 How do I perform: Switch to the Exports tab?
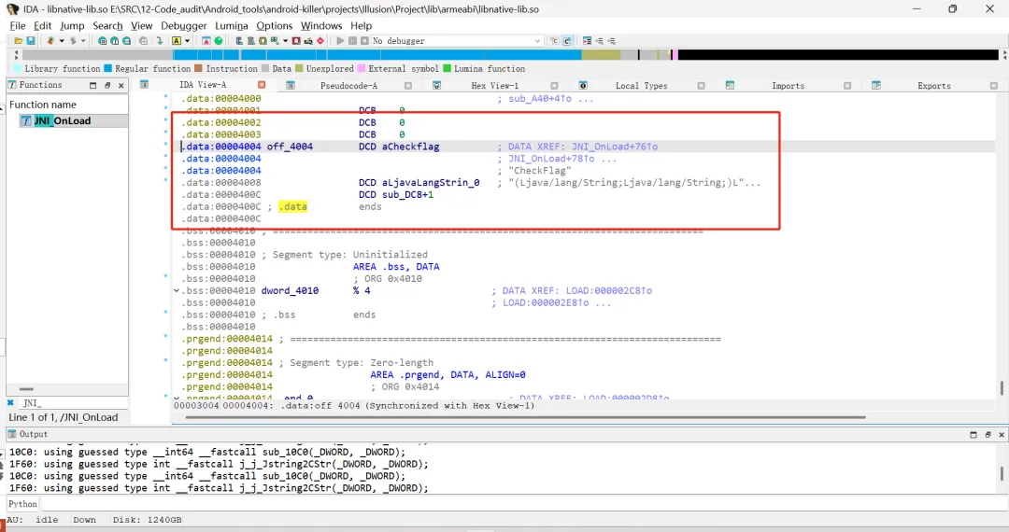(933, 86)
